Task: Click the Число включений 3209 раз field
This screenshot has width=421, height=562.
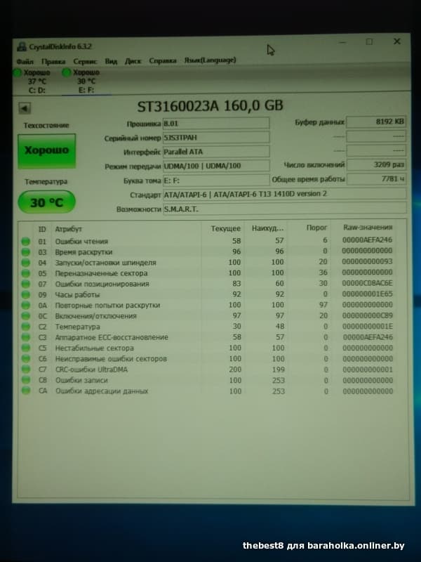Action: [376, 164]
